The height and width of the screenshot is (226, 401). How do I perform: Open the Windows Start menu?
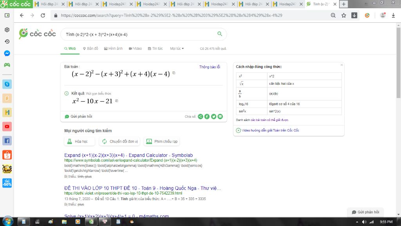click(8, 221)
